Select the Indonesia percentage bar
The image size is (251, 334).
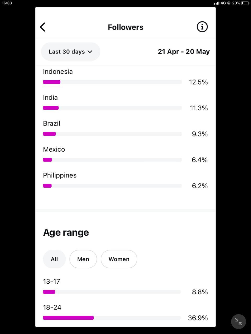[112, 82]
